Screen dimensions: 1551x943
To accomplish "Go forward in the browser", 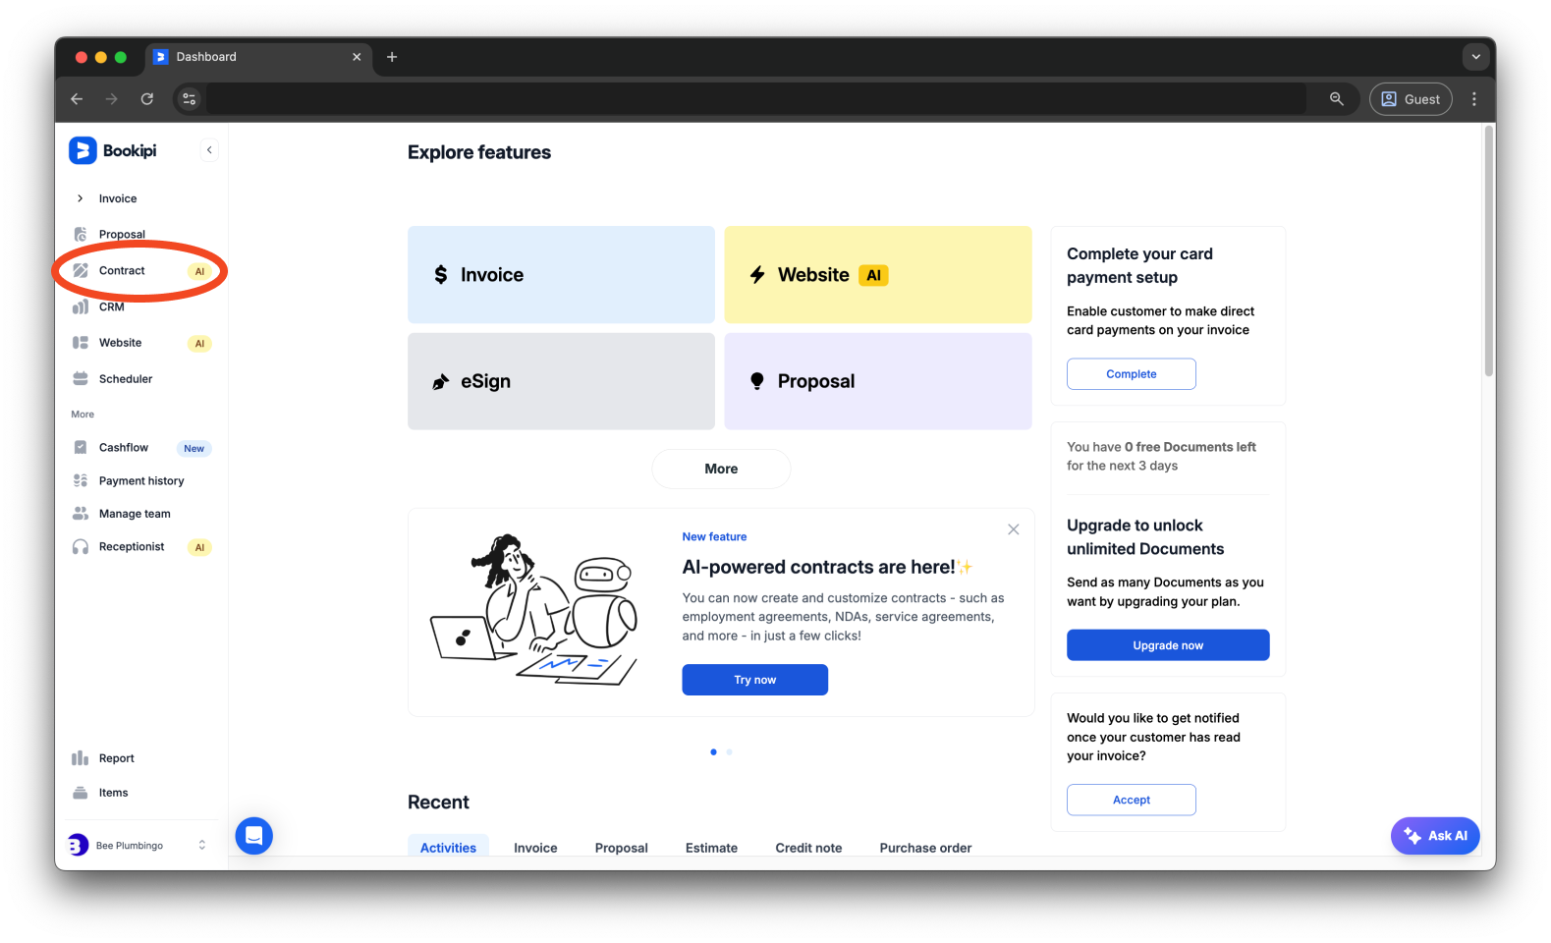I will [x=112, y=99].
